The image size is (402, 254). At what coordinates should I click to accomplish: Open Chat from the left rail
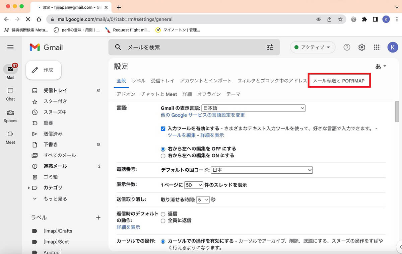[x=10, y=91]
